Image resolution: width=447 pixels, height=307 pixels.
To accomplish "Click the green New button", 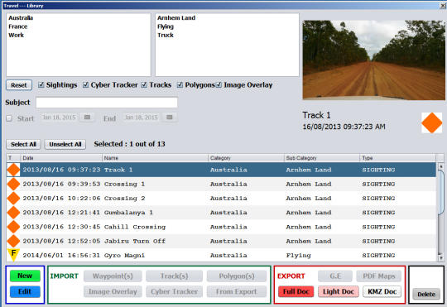I will click(25, 276).
